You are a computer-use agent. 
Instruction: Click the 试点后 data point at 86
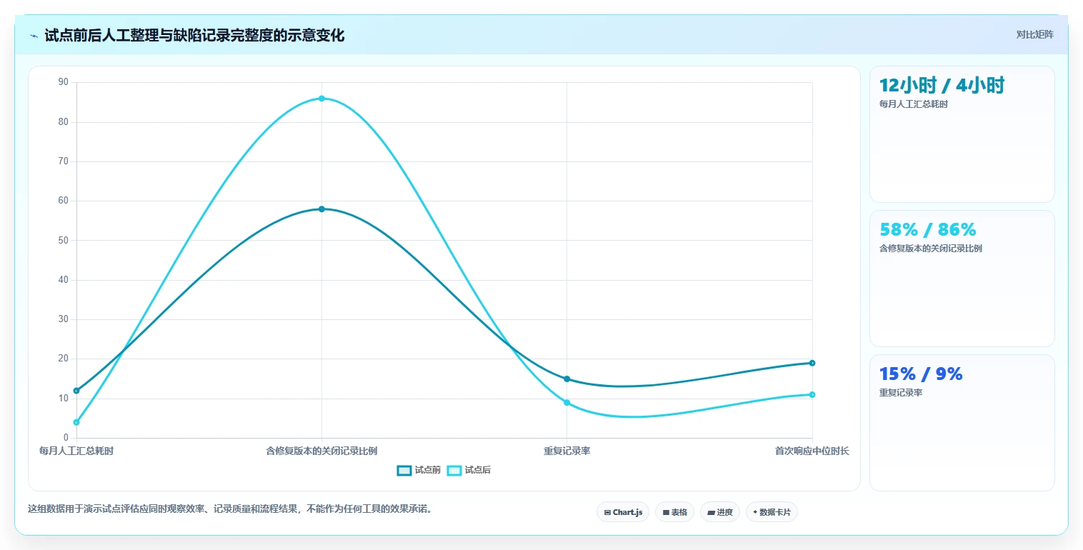(321, 99)
